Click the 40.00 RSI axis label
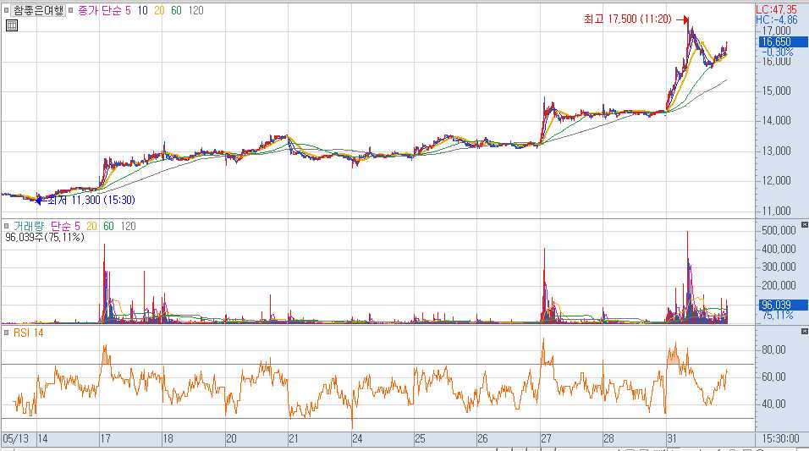The image size is (809, 451). (x=773, y=404)
